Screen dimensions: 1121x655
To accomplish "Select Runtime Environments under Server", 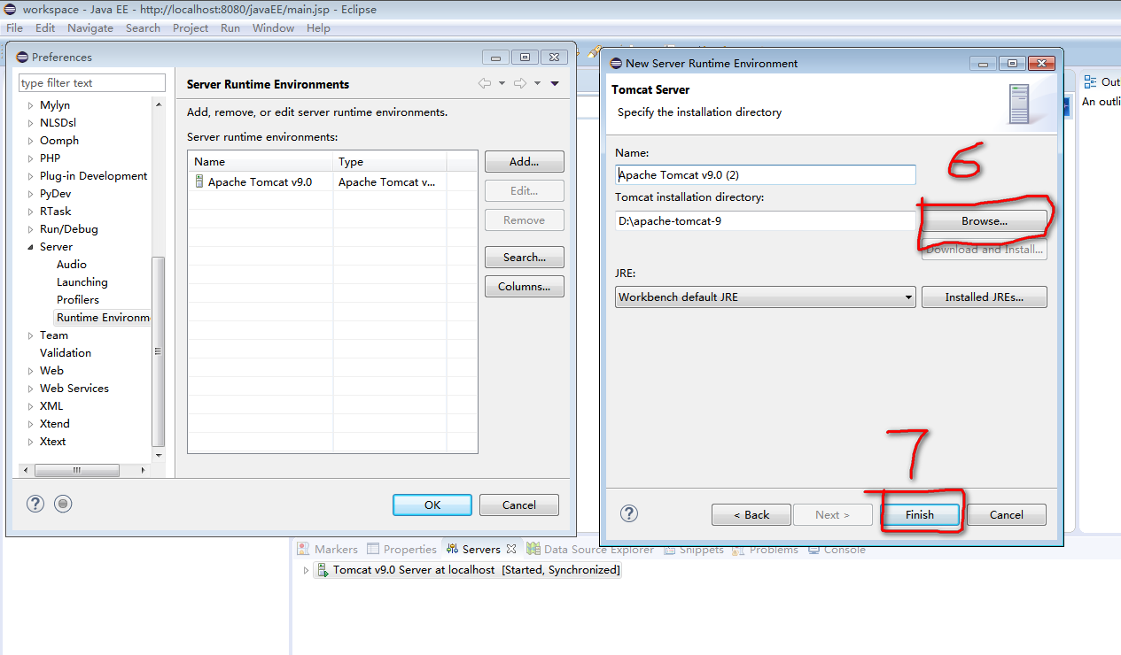I will point(103,318).
